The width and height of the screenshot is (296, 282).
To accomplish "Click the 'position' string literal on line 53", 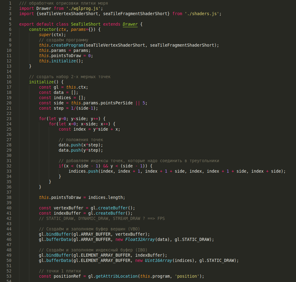I will point(187,276).
